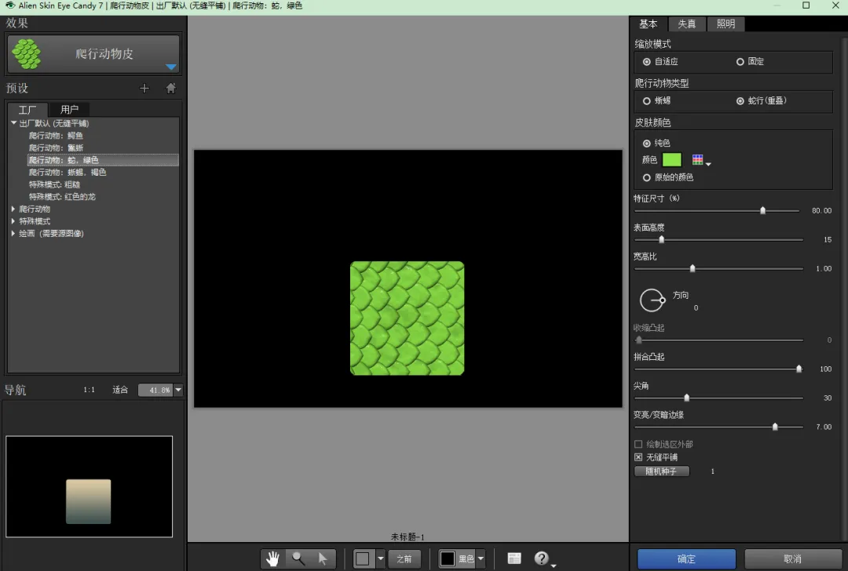Image resolution: width=848 pixels, height=571 pixels.
Task: Select the arrow pointer tool
Action: [x=323, y=558]
